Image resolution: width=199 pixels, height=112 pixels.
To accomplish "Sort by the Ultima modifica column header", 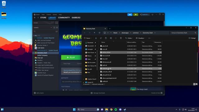I will tap(132, 42).
